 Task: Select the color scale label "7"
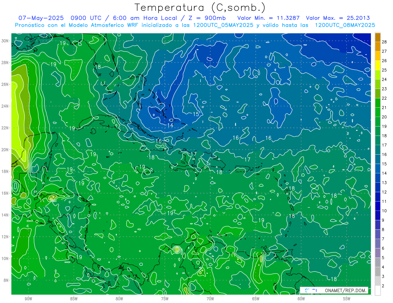383,239
